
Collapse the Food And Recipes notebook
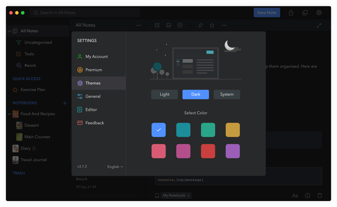(9, 114)
